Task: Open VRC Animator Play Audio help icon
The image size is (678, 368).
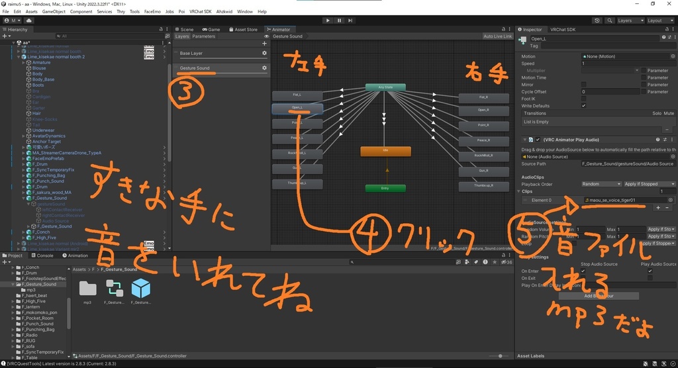Action: tap(657, 140)
